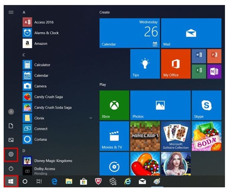Expand the hamburger menu in Start
Viewport: 230px width, 192px height.
[x=11, y=12]
